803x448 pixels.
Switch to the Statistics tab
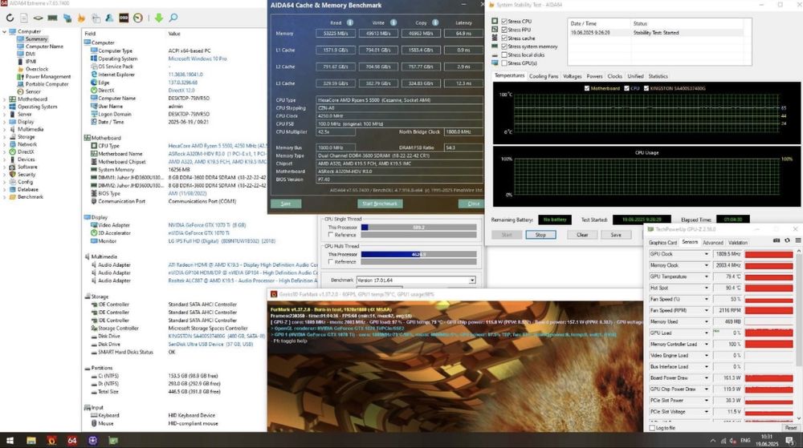[658, 76]
